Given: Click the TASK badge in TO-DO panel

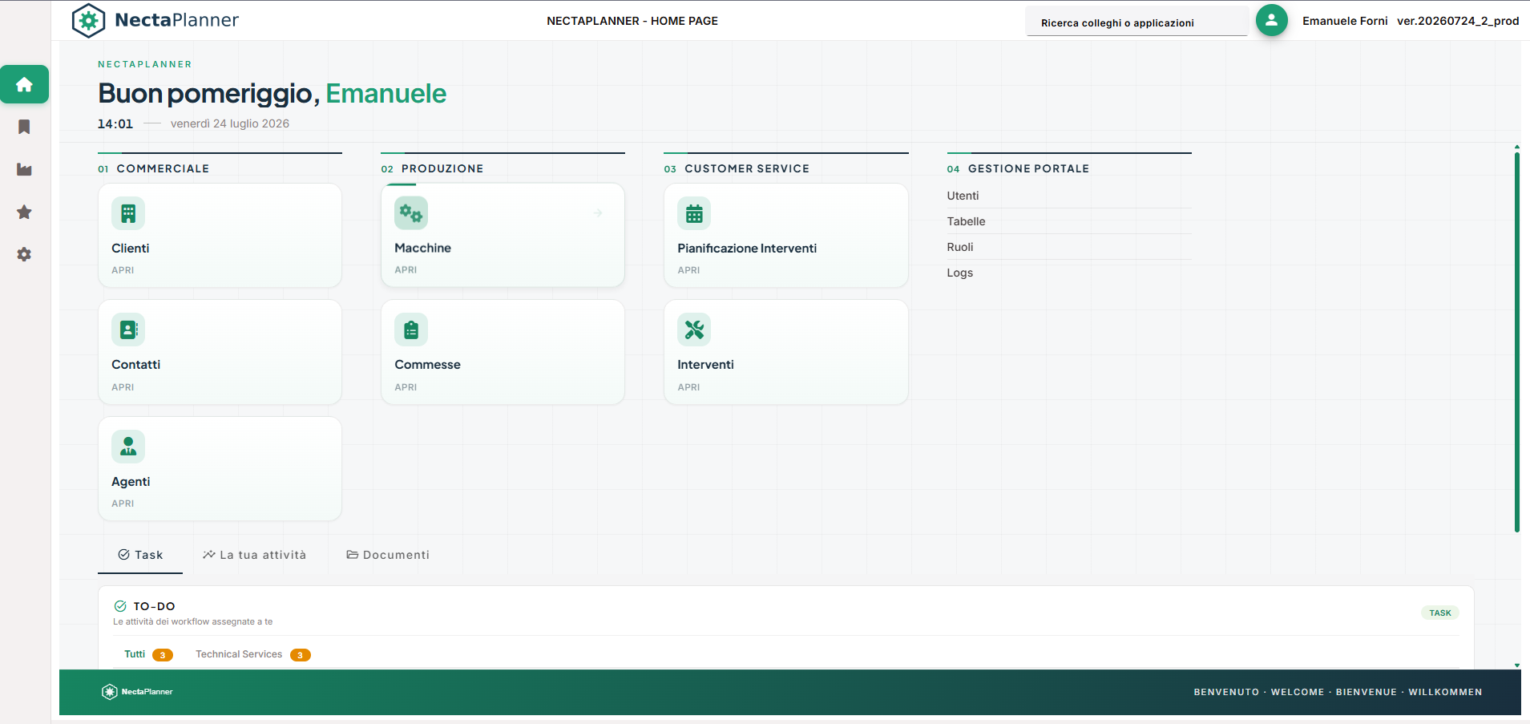Looking at the screenshot, I should [x=1439, y=613].
